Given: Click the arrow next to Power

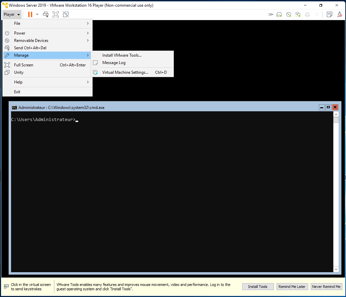Looking at the screenshot, I should coord(88,33).
